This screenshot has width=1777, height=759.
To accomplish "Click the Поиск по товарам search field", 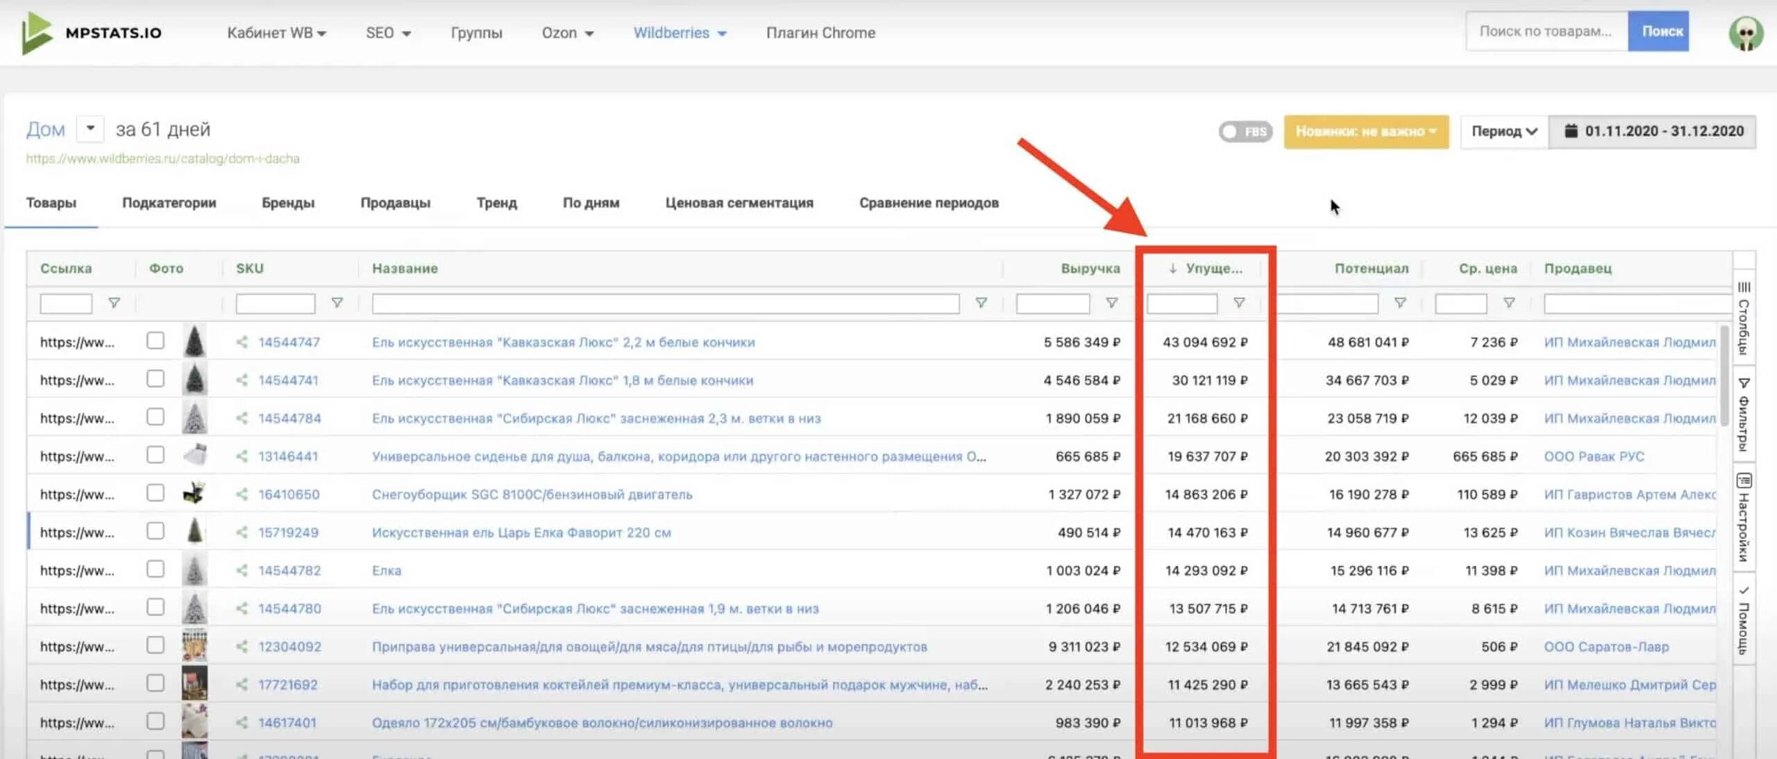I will pos(1546,31).
